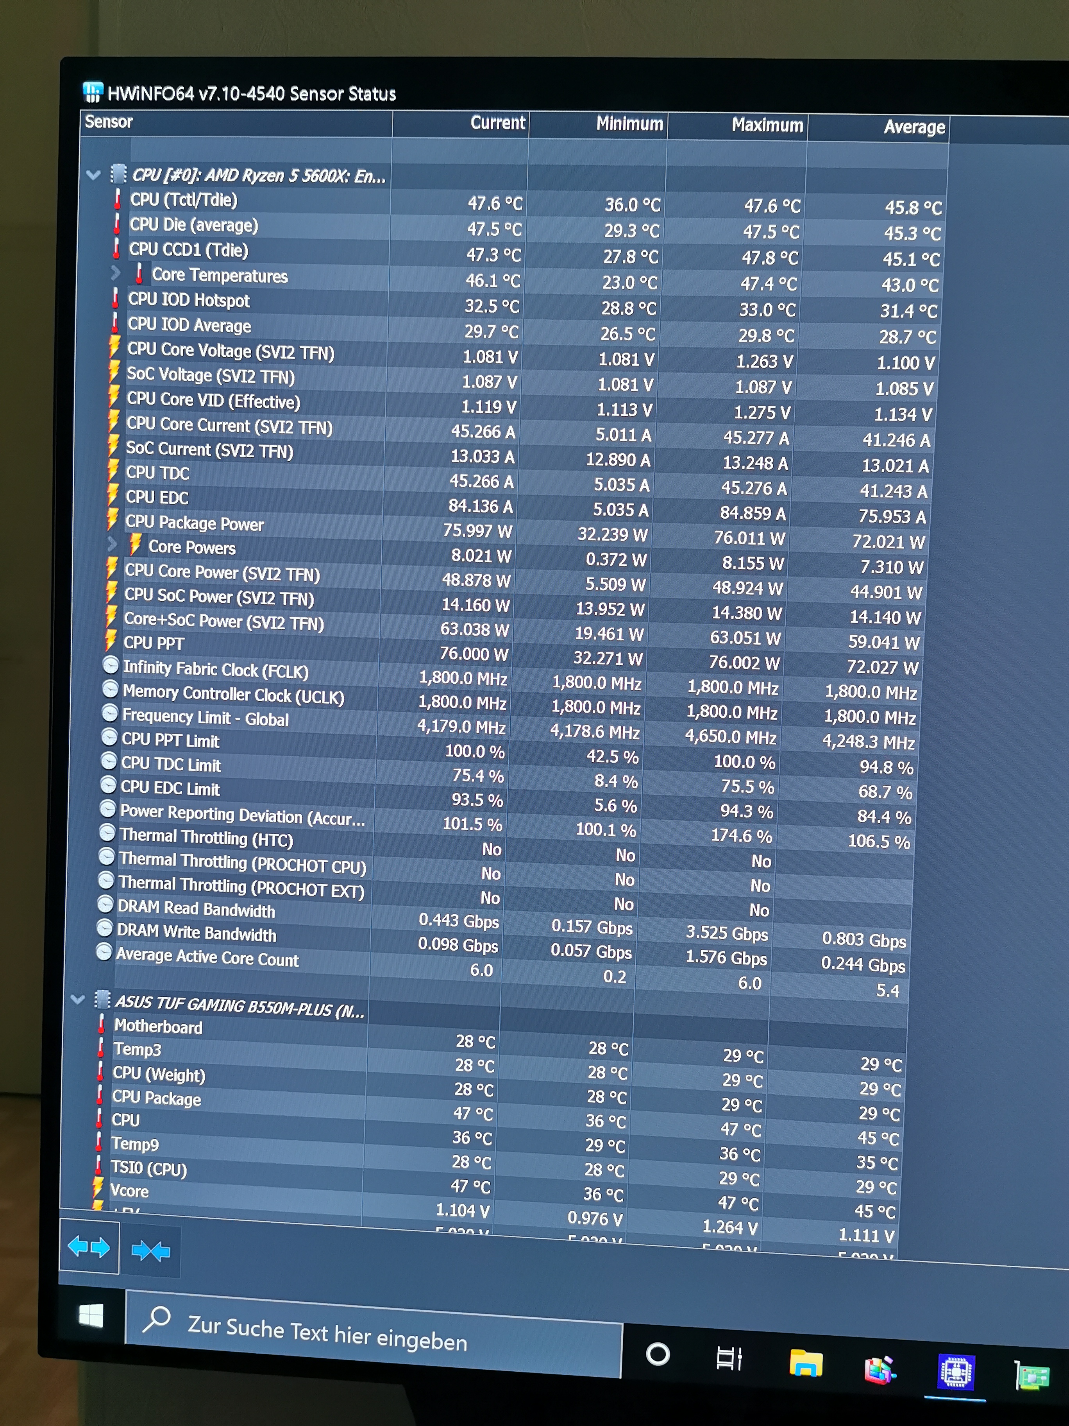
Task: Open File Explorer from the taskbar
Action: 805,1362
